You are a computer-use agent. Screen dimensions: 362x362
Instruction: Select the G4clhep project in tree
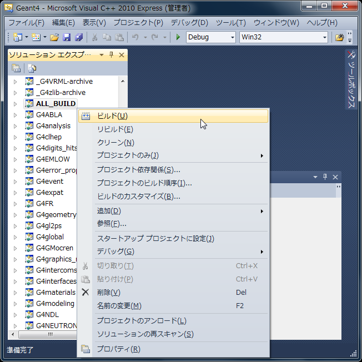coord(49,137)
